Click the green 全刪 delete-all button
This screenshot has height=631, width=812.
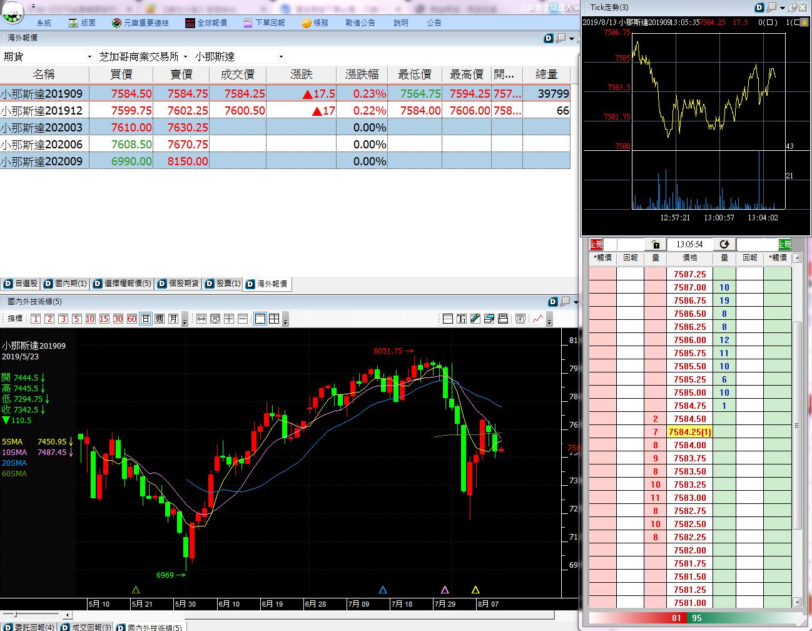pyautogui.click(x=784, y=244)
